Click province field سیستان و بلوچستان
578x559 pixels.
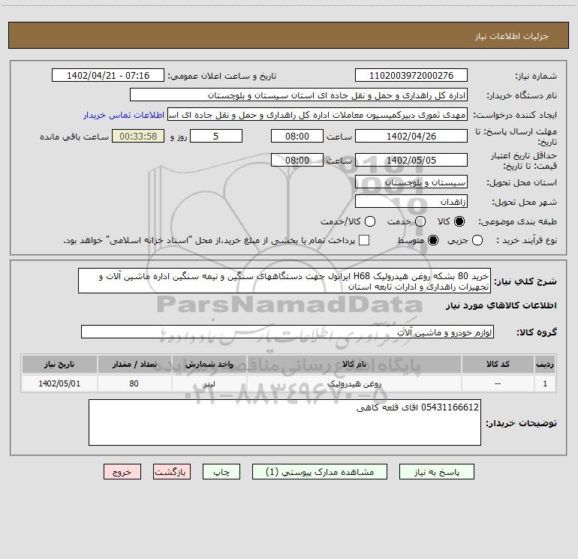[411, 182]
